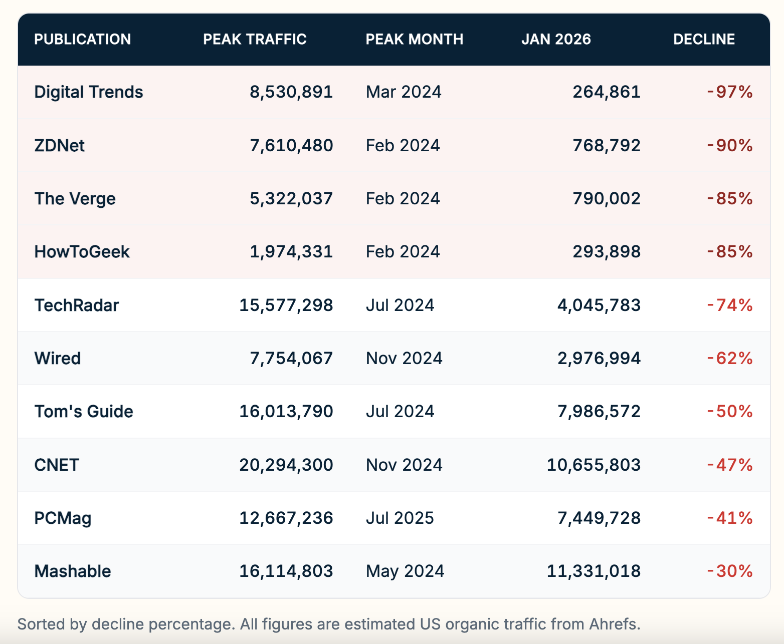Click PCMag's peak month Jul 2025
The height and width of the screenshot is (644, 784).
coord(400,518)
